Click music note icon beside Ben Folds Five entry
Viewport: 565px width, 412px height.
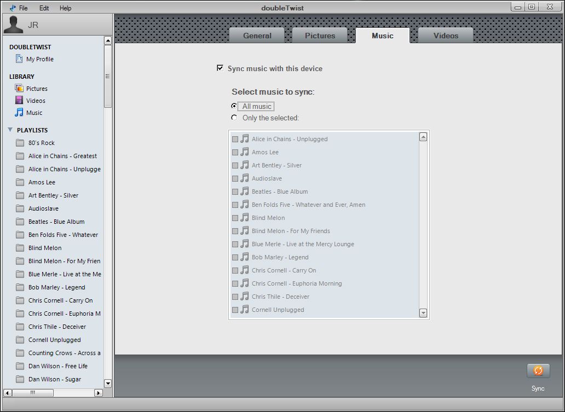[245, 204]
